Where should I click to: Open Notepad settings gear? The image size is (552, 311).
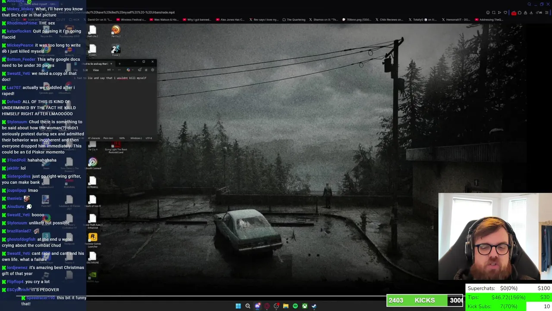pos(153,70)
